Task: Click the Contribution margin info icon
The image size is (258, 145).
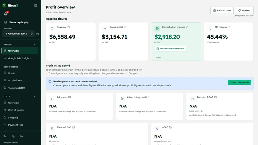Action: tap(187, 27)
